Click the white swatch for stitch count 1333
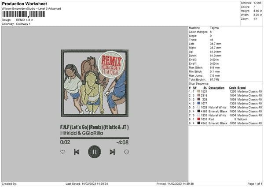Viewport: 264px width, 187px height. pyautogui.click(x=198, y=115)
